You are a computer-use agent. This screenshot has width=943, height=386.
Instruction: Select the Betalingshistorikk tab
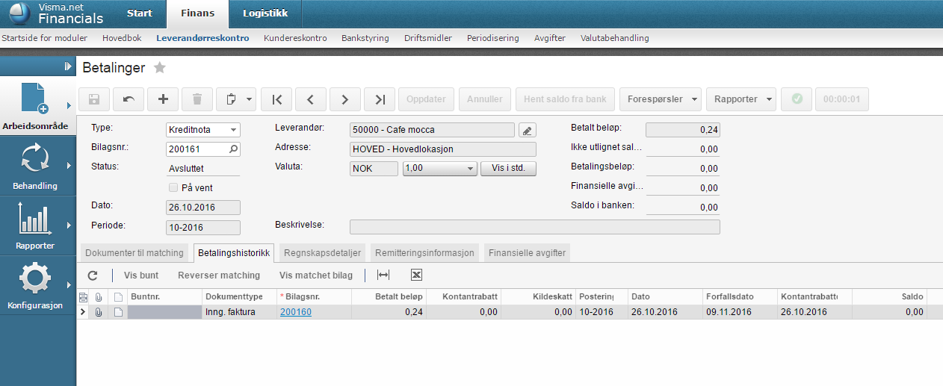[235, 253]
